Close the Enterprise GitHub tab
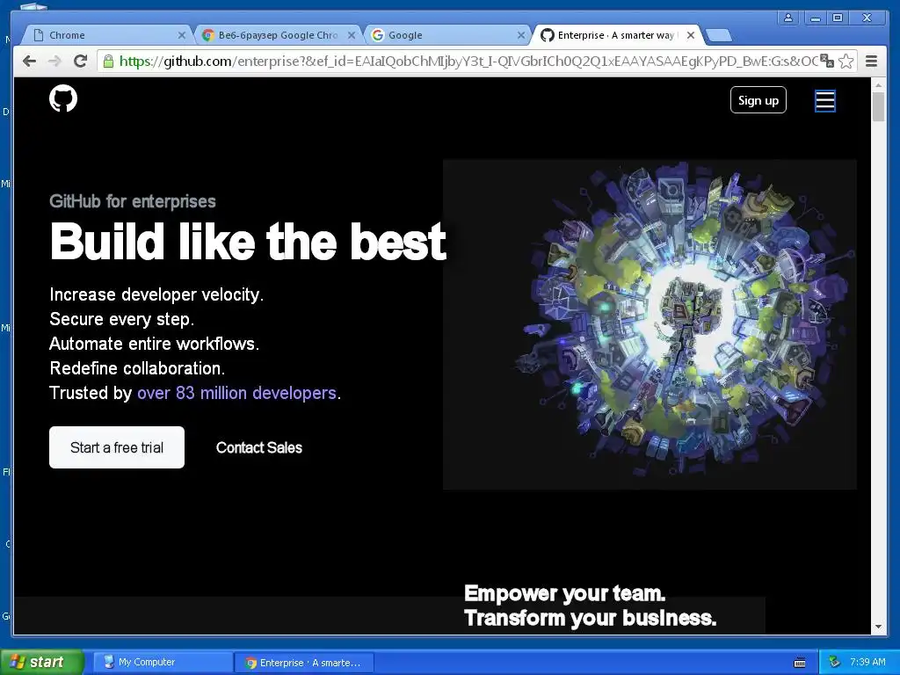Image resolution: width=900 pixels, height=675 pixels. (691, 35)
